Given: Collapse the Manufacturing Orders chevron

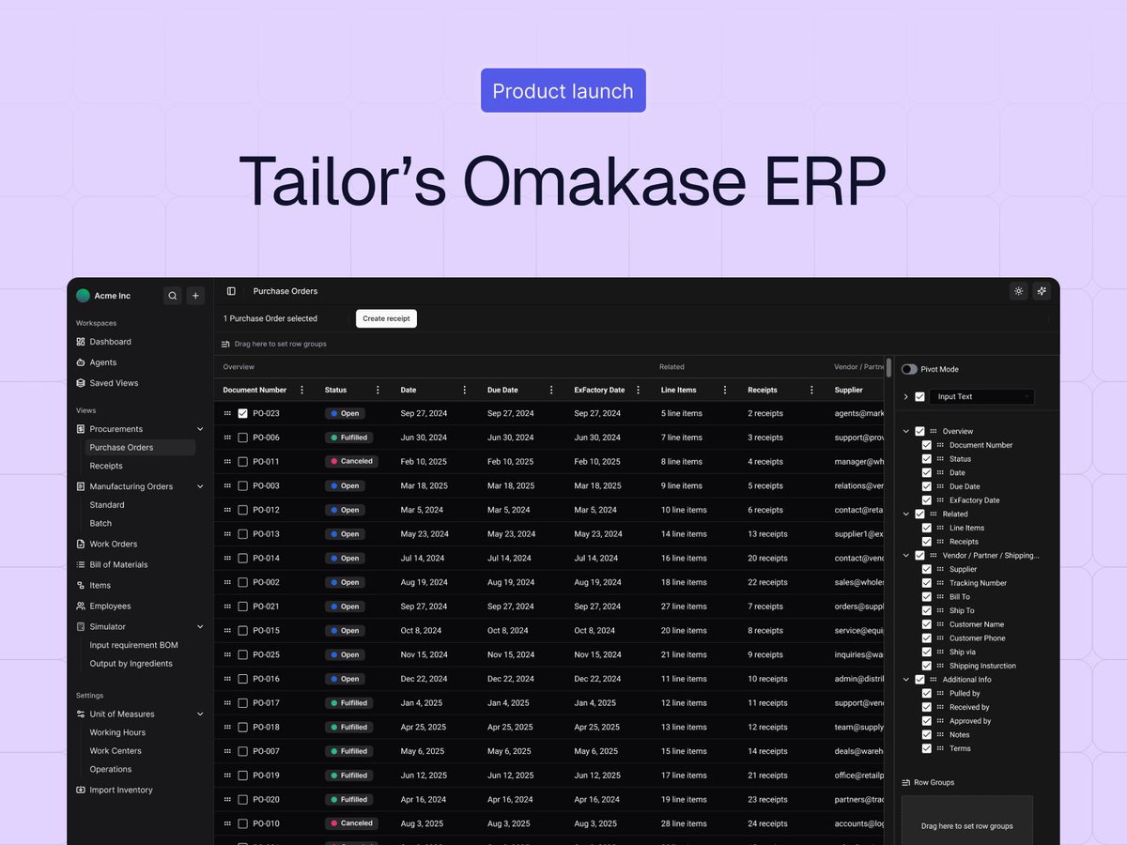Looking at the screenshot, I should tap(200, 486).
